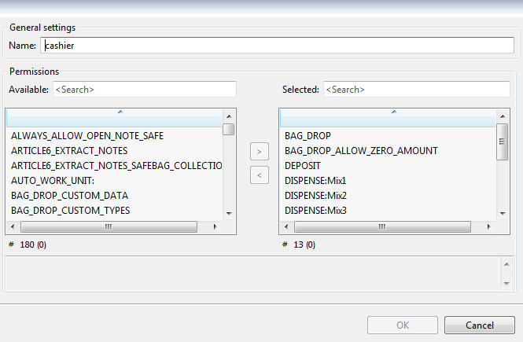The width and height of the screenshot is (523, 342).
Task: Select BAG_DROP_CUSTOM_DATA permission
Action: coord(69,196)
